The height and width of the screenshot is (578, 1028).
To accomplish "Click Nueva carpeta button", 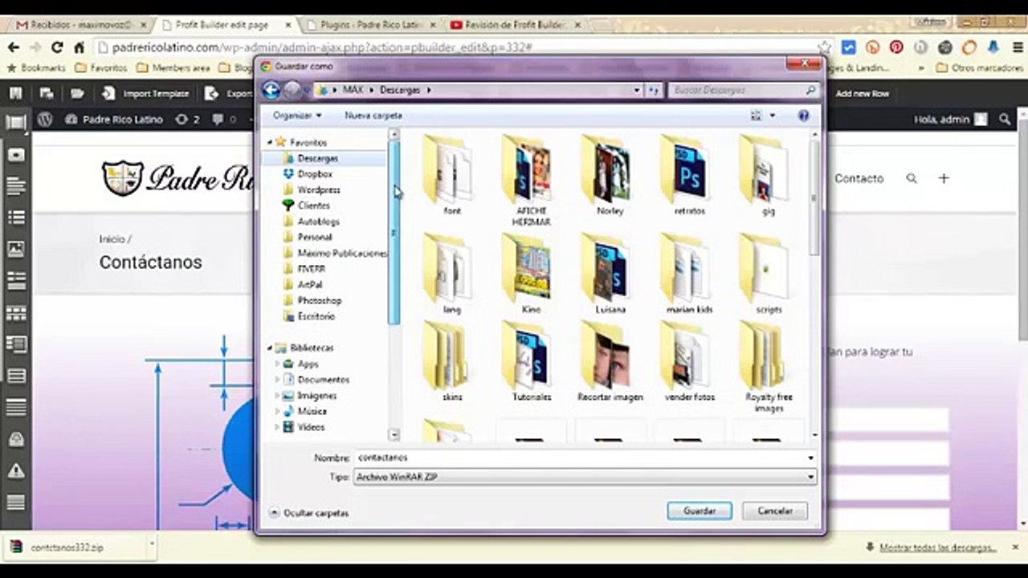I will [373, 116].
